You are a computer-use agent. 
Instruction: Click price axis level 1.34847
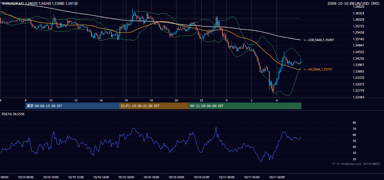coord(359,45)
